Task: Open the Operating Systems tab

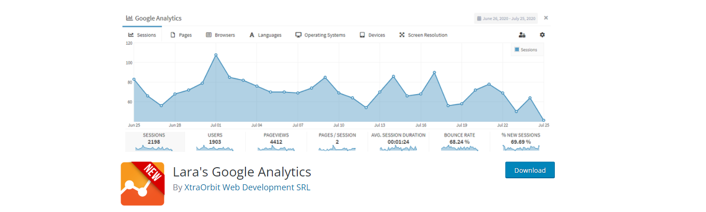Action: click(x=320, y=35)
